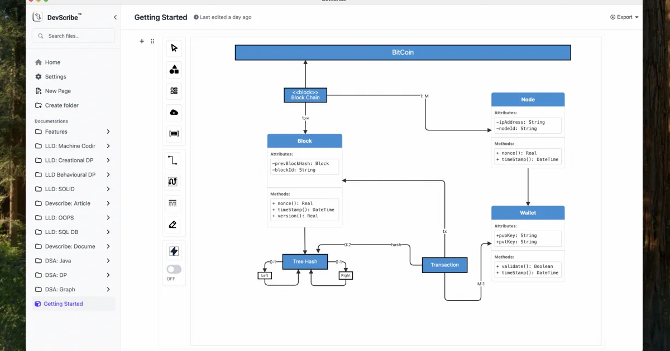Expand the LLD: OOPS folder chevron
670x351 pixels.
point(108,218)
